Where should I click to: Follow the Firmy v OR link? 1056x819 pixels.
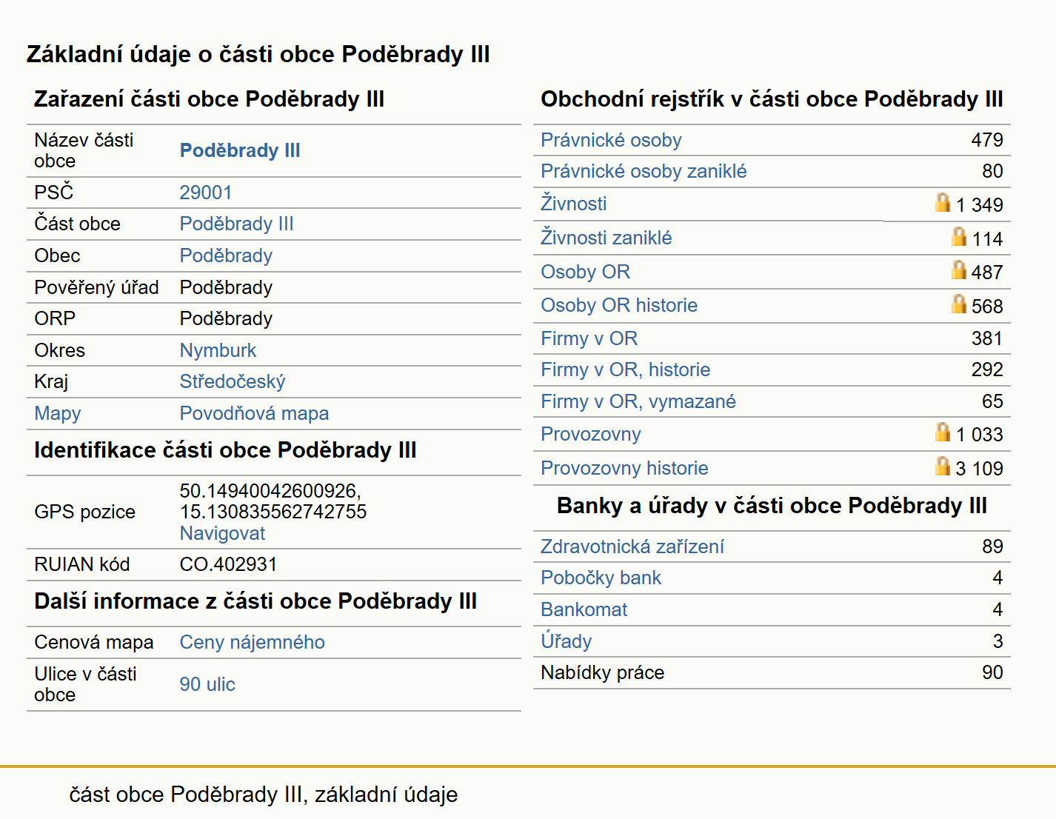[589, 338]
